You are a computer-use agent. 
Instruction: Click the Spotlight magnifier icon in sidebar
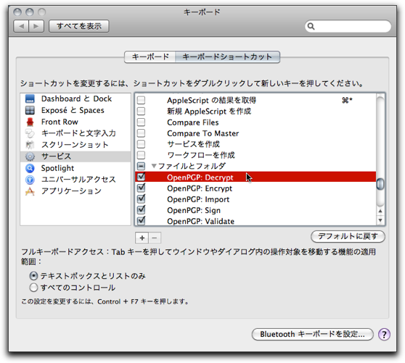[30, 168]
